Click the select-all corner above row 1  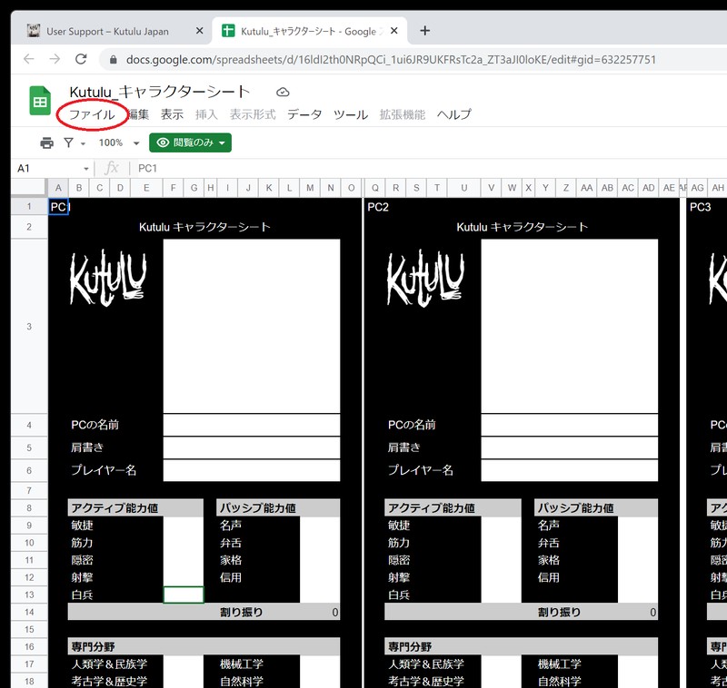[29, 188]
